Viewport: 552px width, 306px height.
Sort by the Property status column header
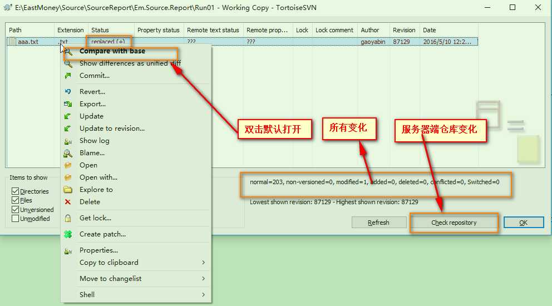pyautogui.click(x=159, y=30)
